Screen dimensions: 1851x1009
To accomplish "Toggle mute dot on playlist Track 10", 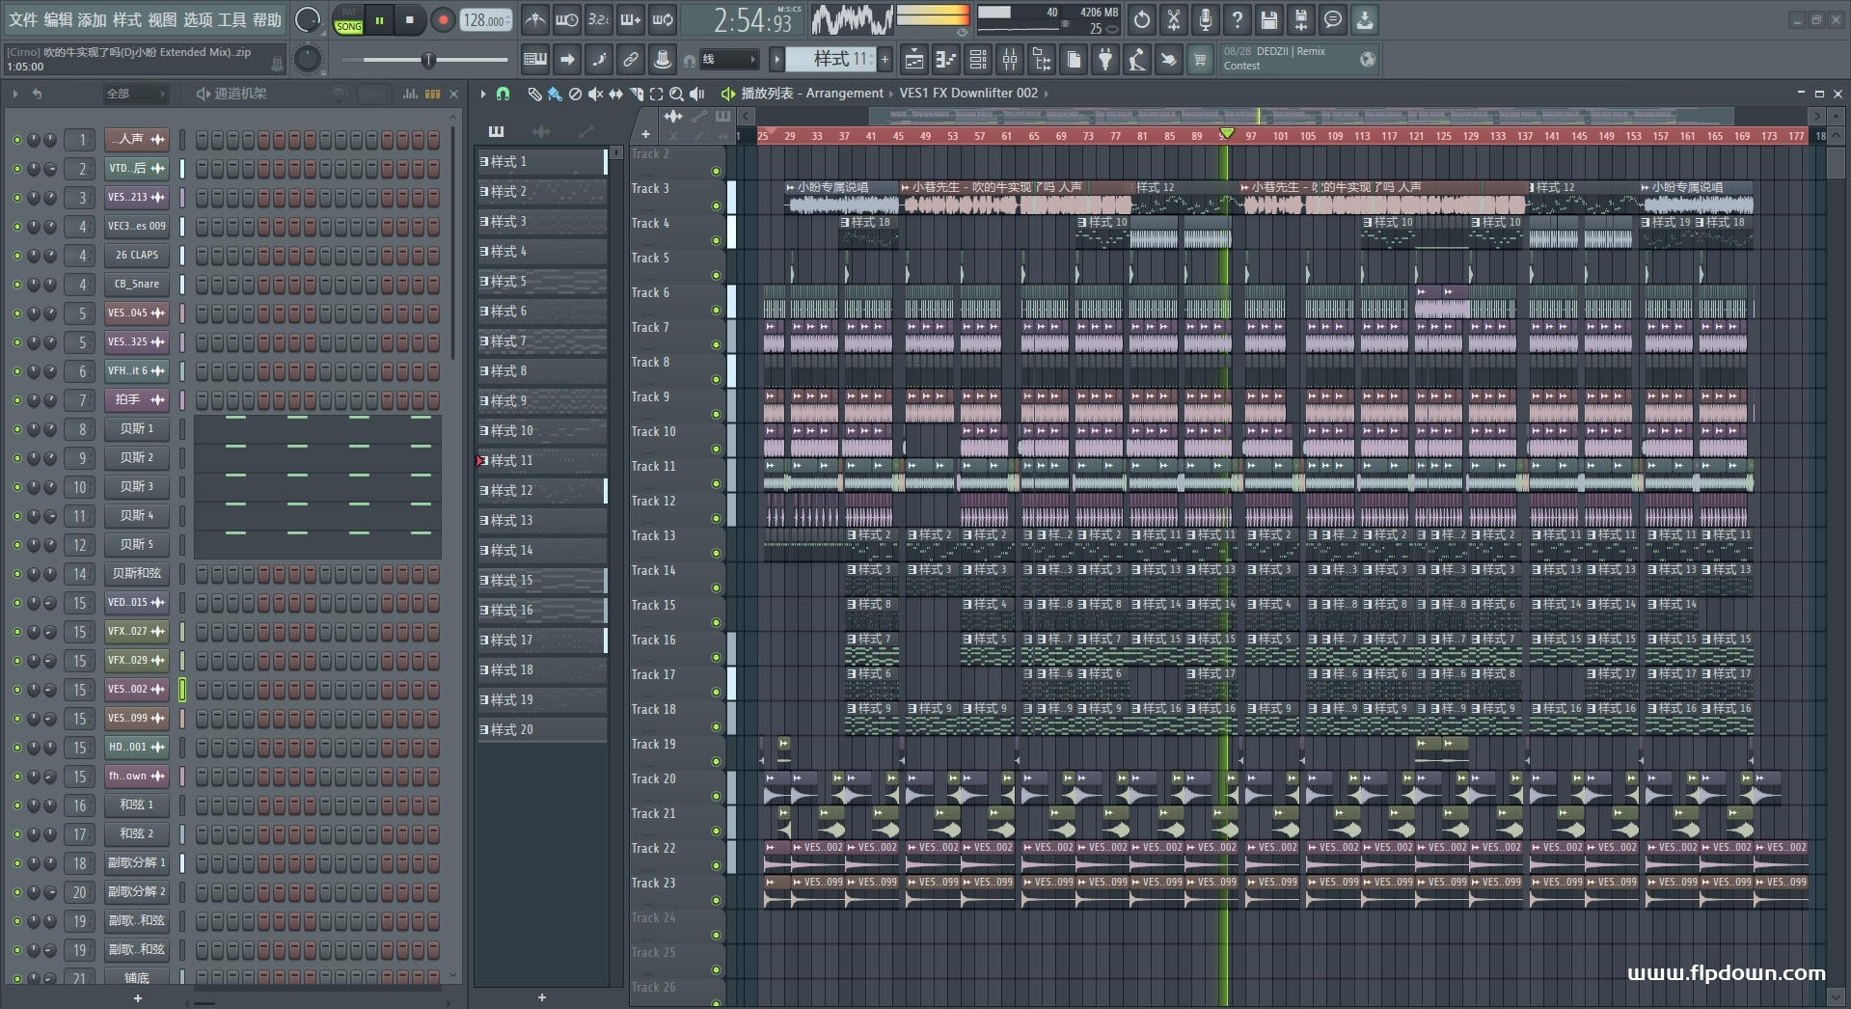I will pyautogui.click(x=716, y=449).
